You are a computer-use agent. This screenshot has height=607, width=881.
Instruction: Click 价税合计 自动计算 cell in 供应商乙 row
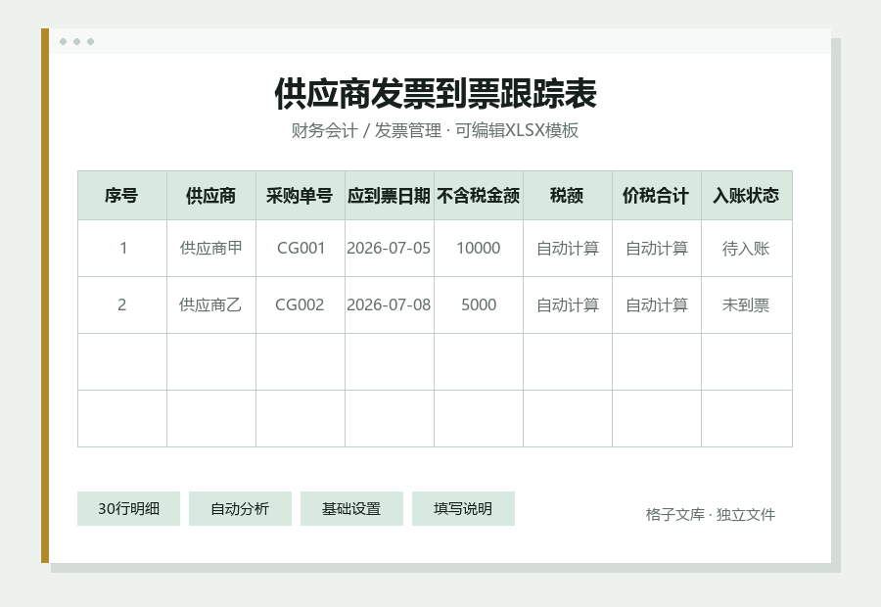tap(657, 305)
